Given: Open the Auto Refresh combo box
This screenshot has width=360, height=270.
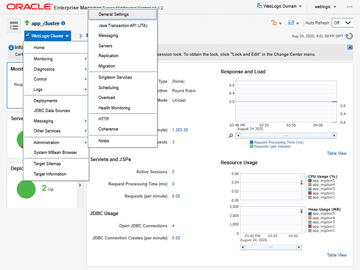Looking at the screenshot, I should (x=342, y=23).
